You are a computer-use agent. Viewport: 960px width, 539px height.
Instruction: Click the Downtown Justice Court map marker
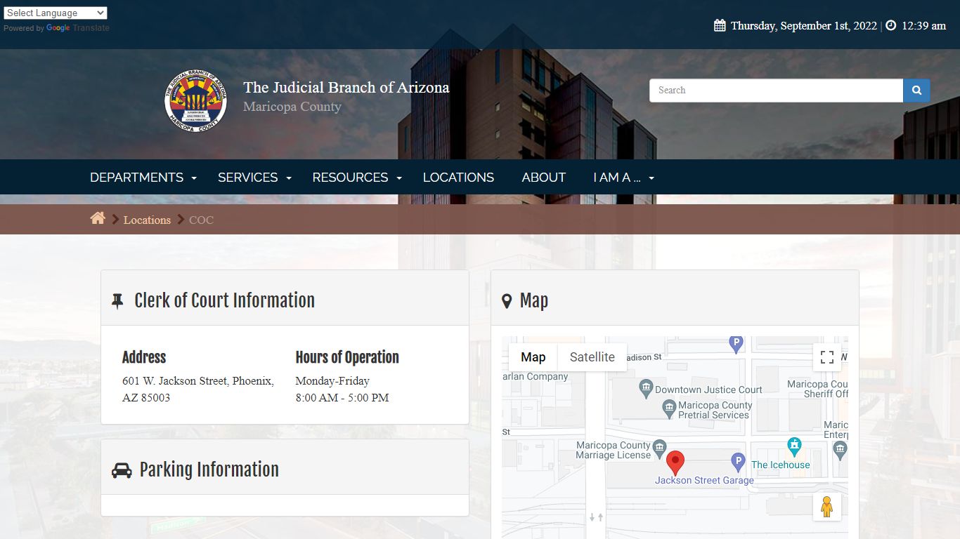tap(646, 387)
